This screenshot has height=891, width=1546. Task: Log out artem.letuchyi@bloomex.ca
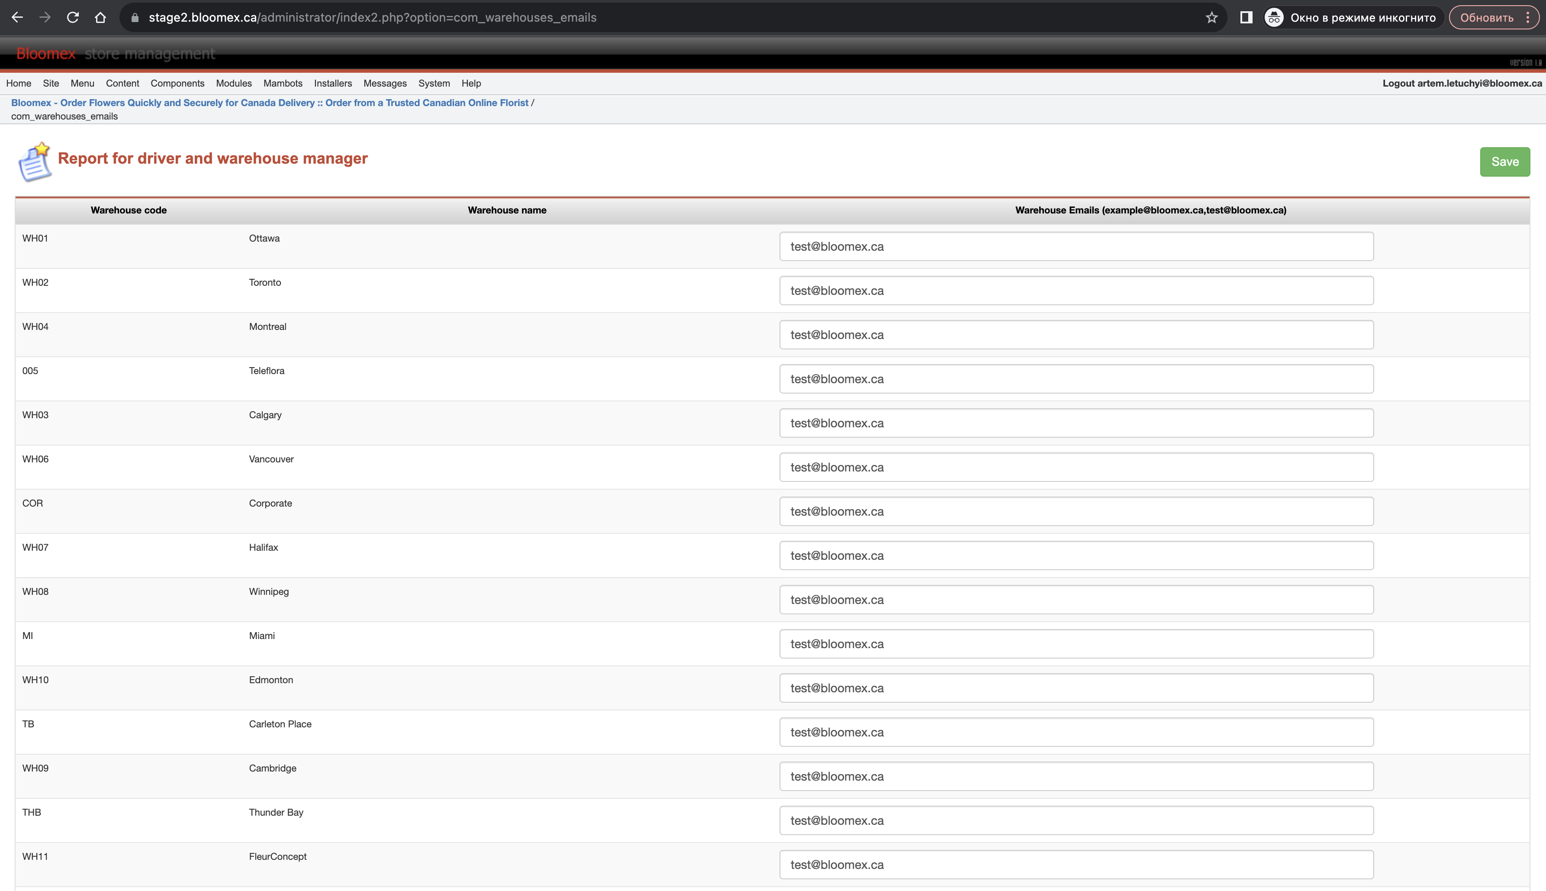click(x=1462, y=83)
